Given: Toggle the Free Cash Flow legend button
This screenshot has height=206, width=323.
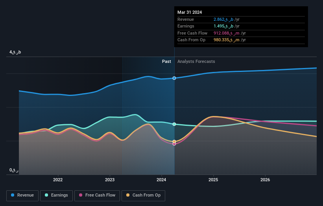Looking at the screenshot, I should point(97,195).
